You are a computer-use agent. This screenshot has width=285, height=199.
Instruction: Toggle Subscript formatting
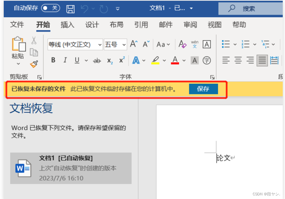point(110,61)
